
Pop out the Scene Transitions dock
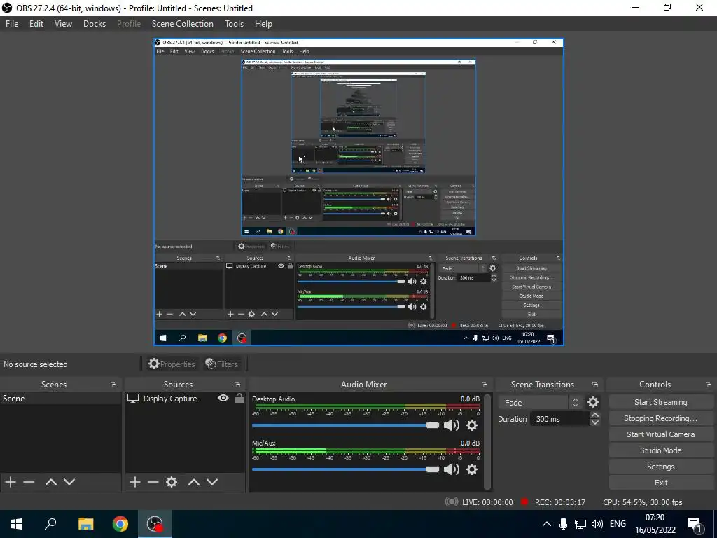click(x=595, y=385)
